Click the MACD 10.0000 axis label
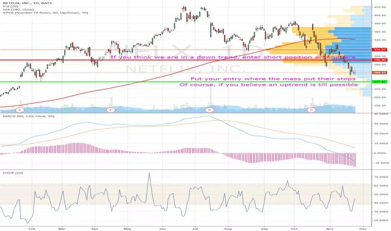The image size is (391, 231). coord(381,144)
